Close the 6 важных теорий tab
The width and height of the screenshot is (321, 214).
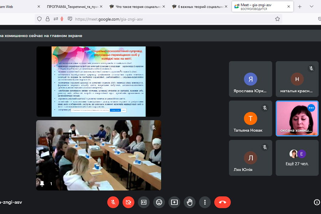[x=226, y=6]
